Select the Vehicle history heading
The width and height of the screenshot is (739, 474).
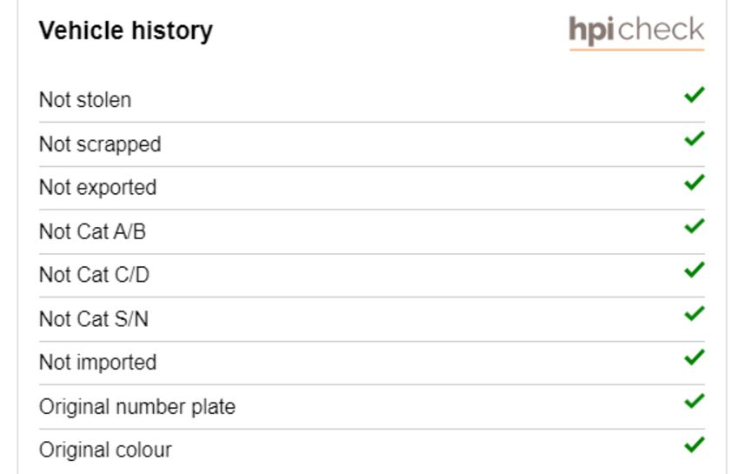(126, 31)
